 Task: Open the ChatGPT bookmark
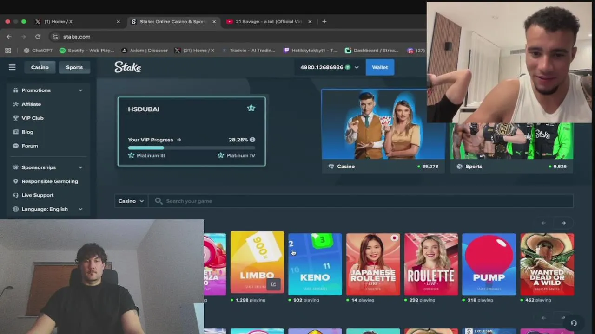38,51
